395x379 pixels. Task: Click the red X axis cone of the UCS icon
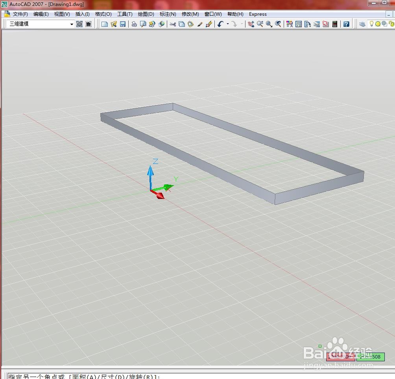pos(160,195)
